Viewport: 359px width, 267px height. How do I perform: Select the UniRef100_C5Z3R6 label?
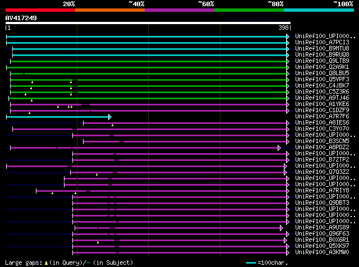(x=322, y=92)
